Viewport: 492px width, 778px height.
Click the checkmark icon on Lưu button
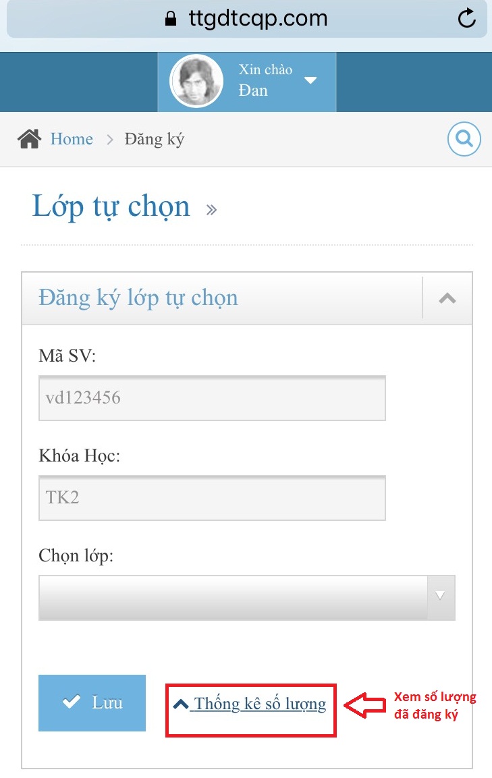(72, 701)
